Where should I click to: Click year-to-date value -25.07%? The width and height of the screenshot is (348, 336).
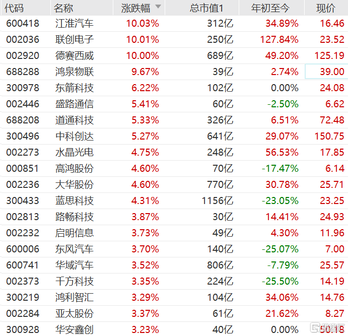281,249
